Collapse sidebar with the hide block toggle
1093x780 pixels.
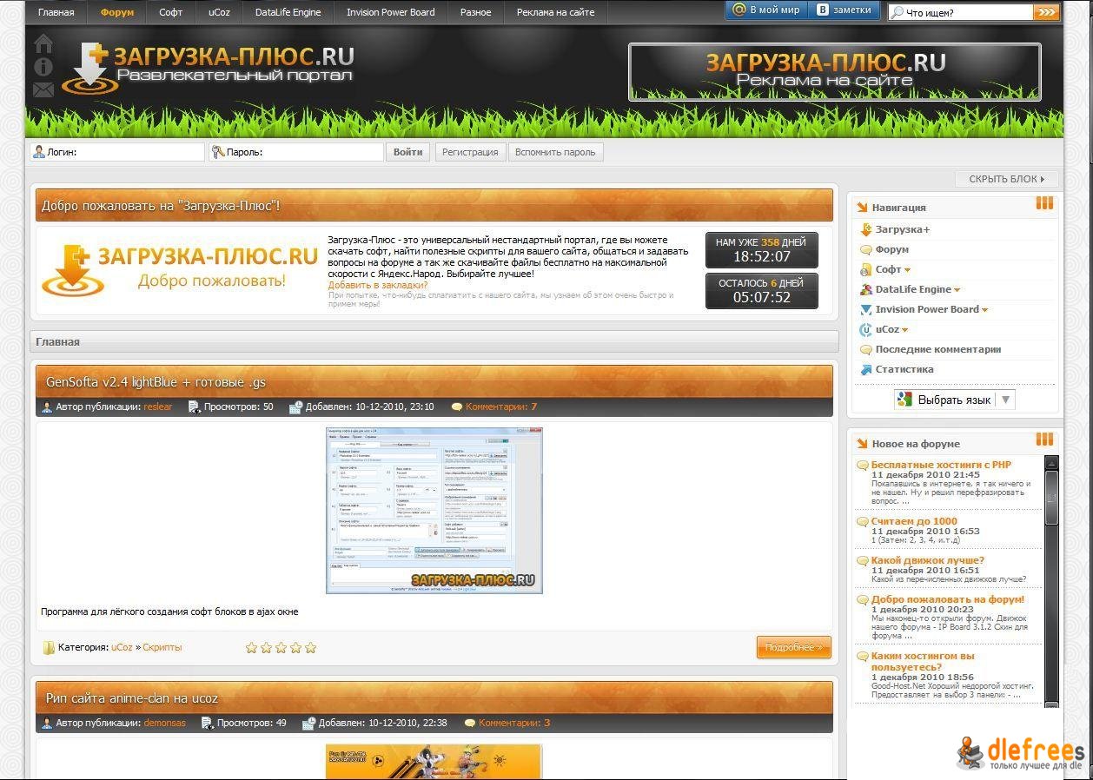[x=1006, y=179]
